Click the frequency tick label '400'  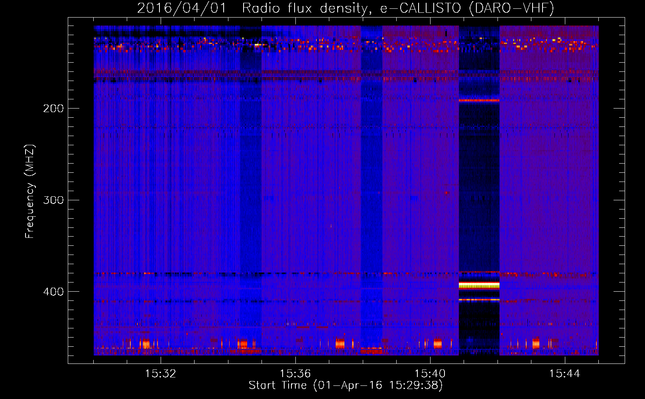click(53, 292)
